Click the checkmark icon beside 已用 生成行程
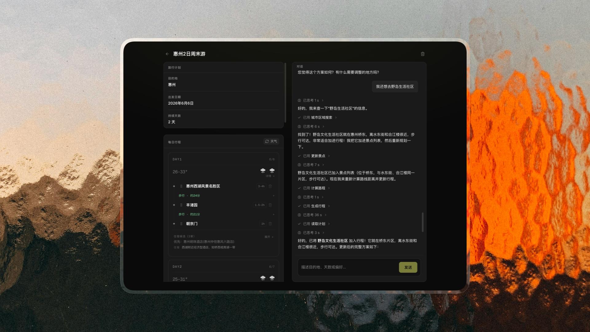590x332 pixels. [x=299, y=206]
